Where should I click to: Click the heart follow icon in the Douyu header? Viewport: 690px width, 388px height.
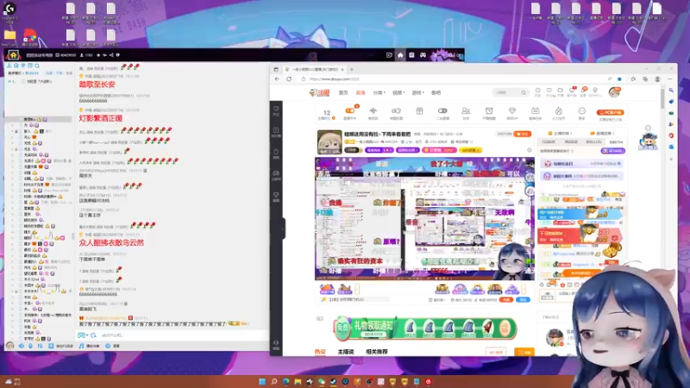pos(549,91)
